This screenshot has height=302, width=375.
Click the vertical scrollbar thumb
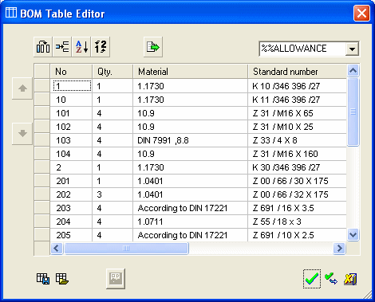pos(353,112)
